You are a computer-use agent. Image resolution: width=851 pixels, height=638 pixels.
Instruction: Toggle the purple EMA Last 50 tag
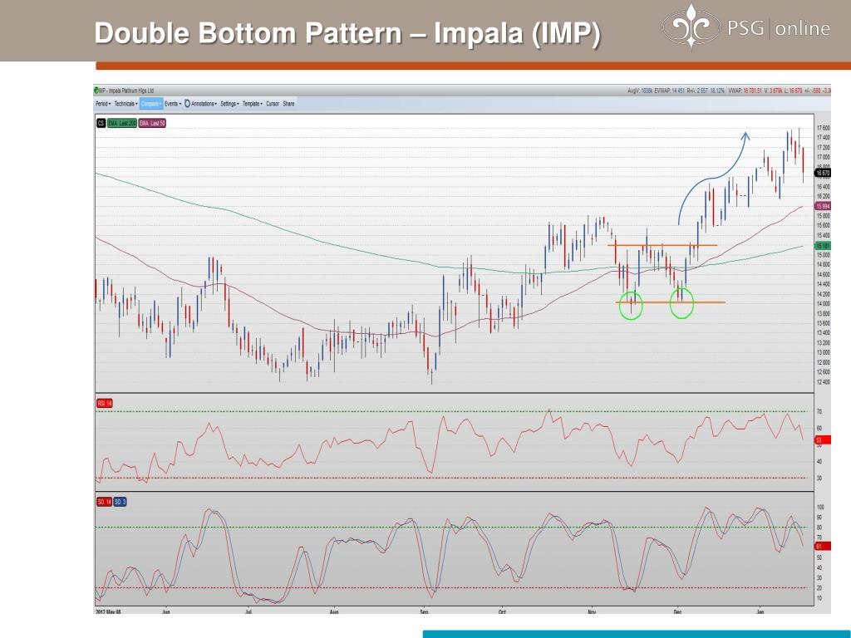[x=153, y=124]
